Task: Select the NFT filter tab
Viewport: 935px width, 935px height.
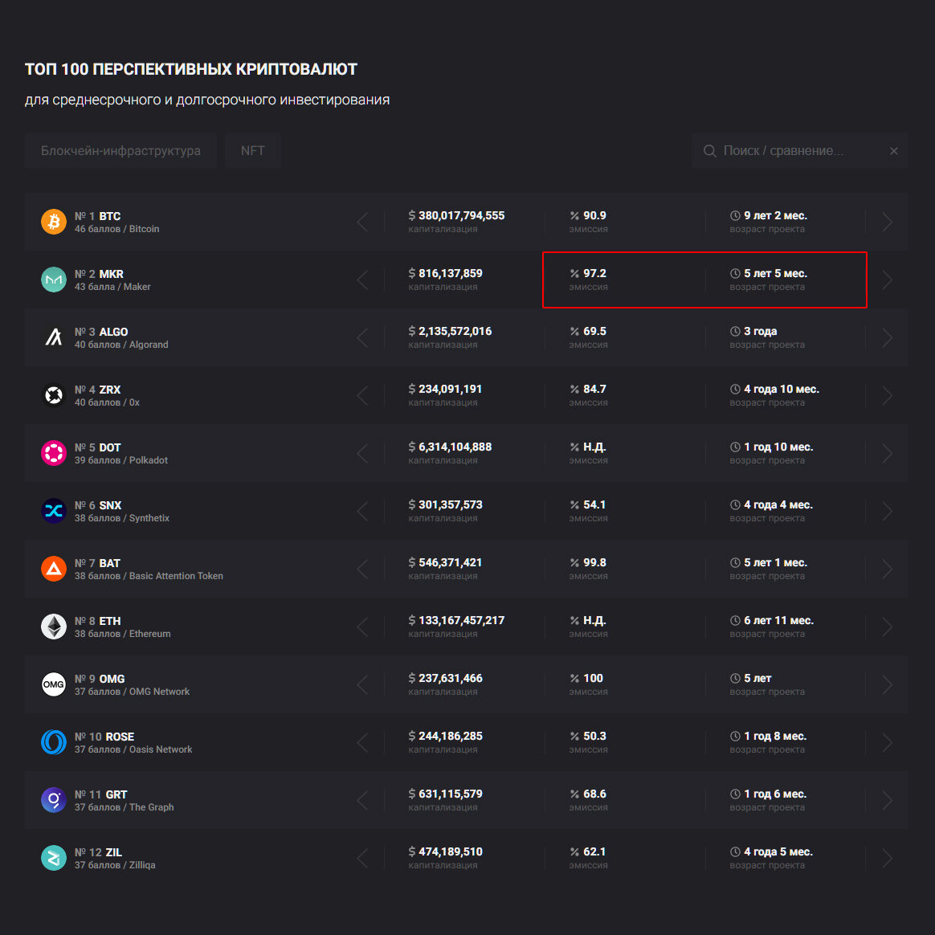Action: click(252, 151)
